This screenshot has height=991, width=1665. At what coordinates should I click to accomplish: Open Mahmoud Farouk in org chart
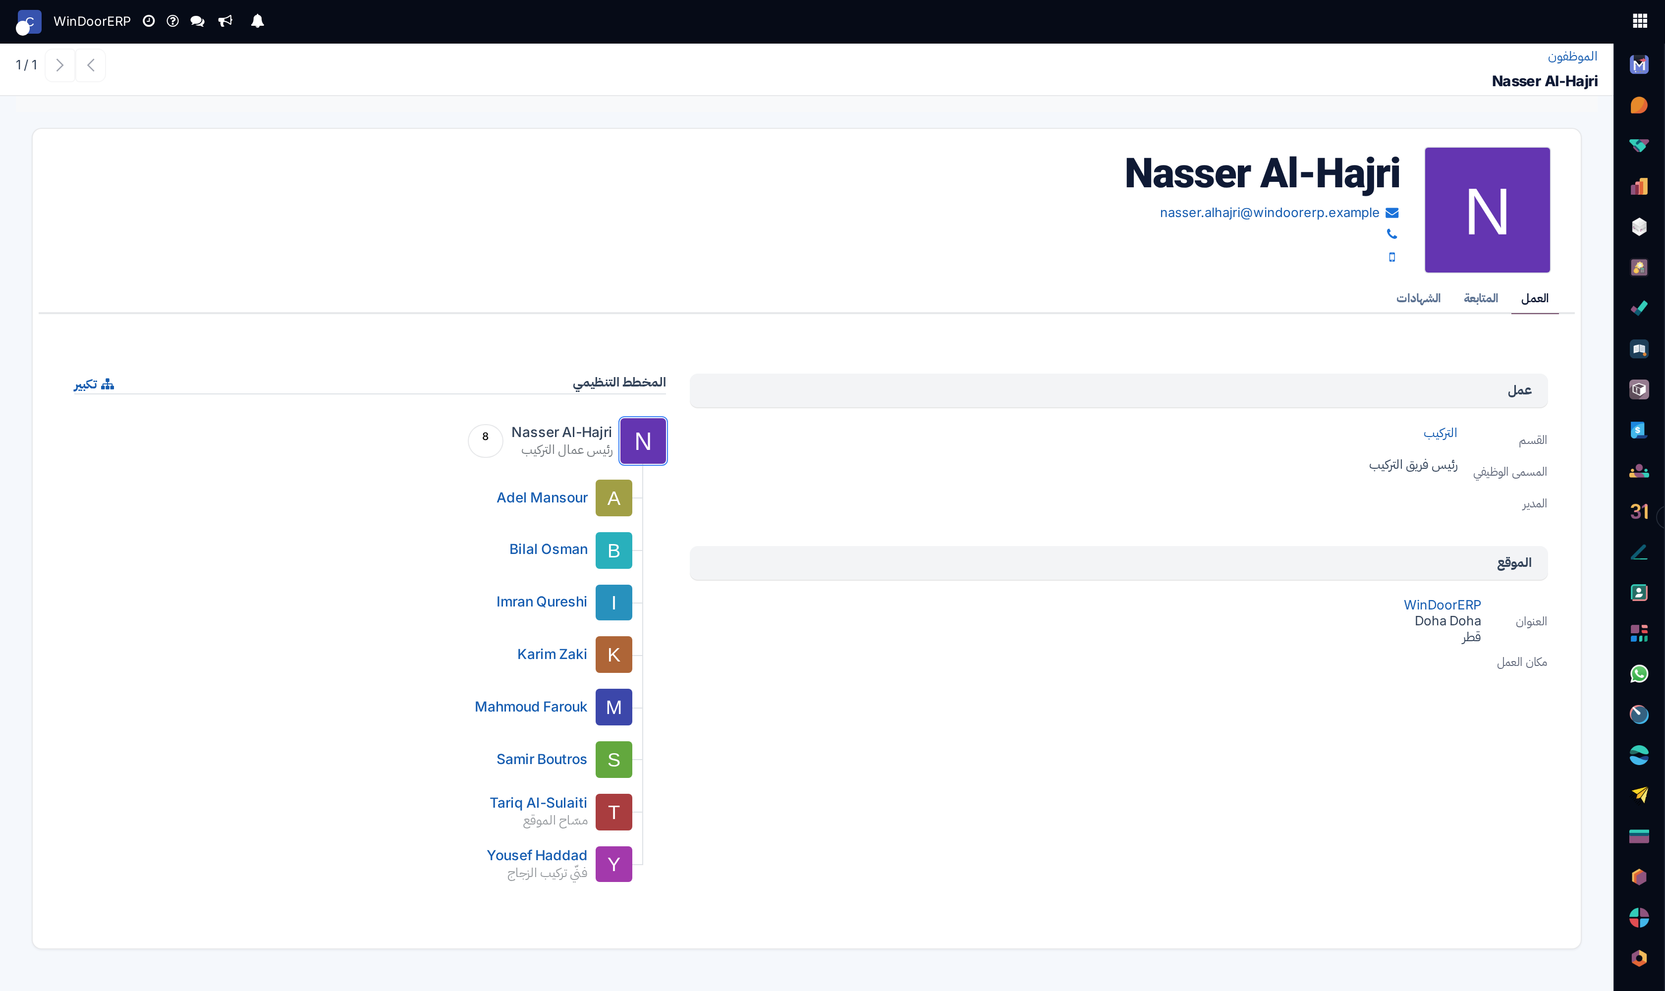(x=531, y=707)
